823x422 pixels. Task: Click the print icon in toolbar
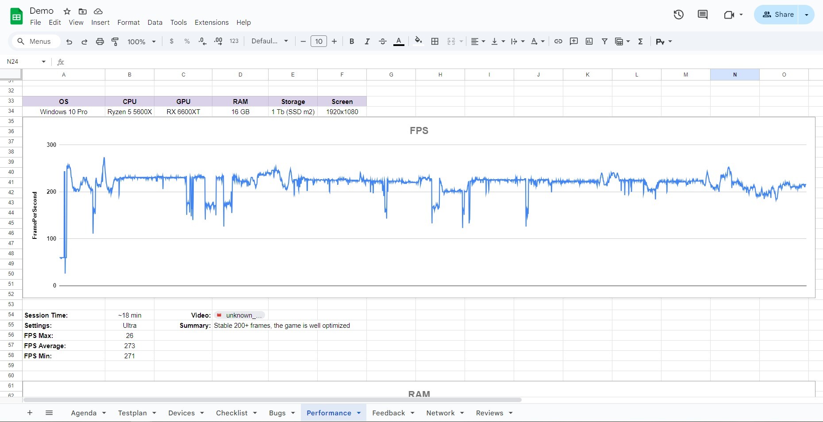click(x=100, y=42)
